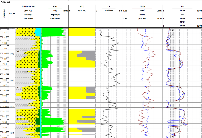The width and height of the screenshot is (202, 138).
Task: Click zone label 'B3' in lithology track
Action: (x=18, y=110)
